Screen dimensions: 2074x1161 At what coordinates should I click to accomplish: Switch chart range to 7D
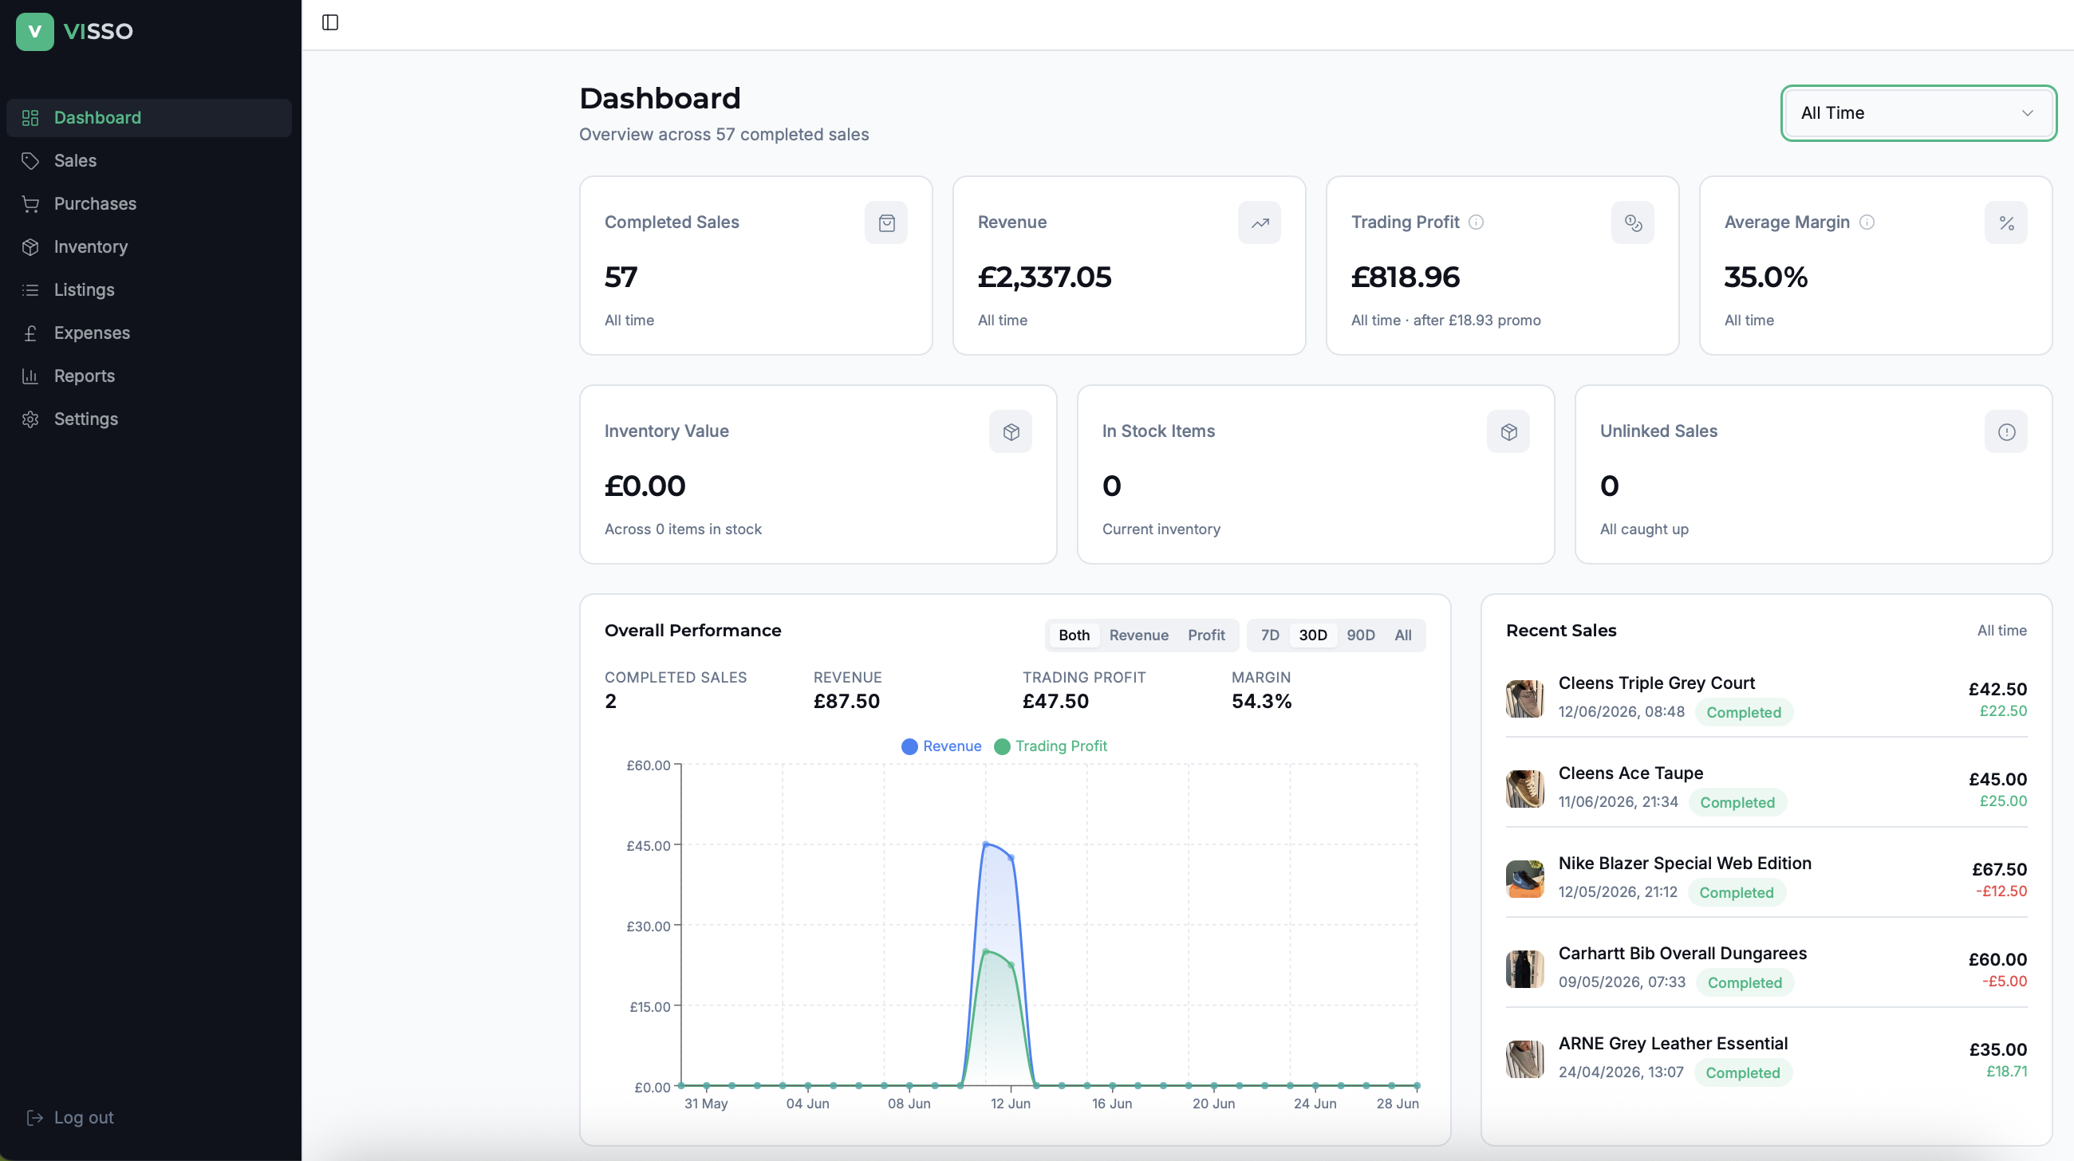(x=1270, y=635)
